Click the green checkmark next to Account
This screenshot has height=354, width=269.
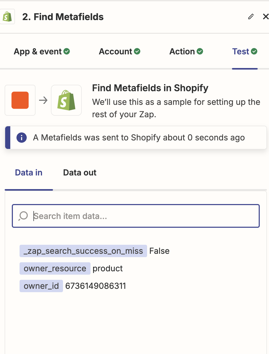(x=137, y=52)
